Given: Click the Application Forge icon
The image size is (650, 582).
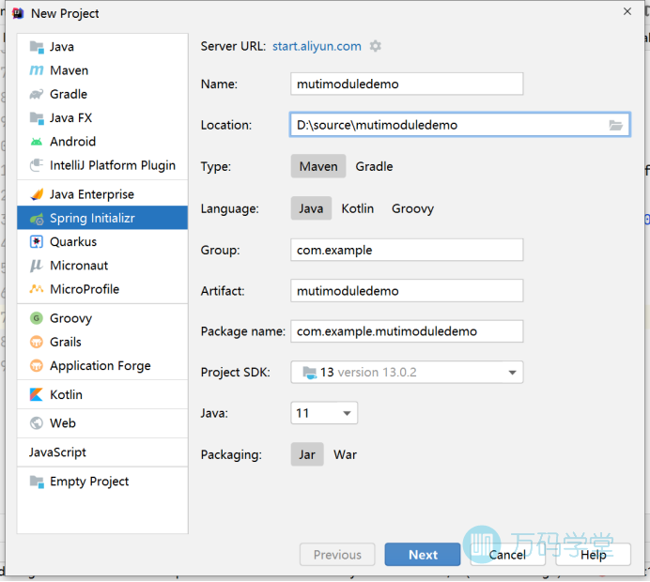Looking at the screenshot, I should pos(37,366).
